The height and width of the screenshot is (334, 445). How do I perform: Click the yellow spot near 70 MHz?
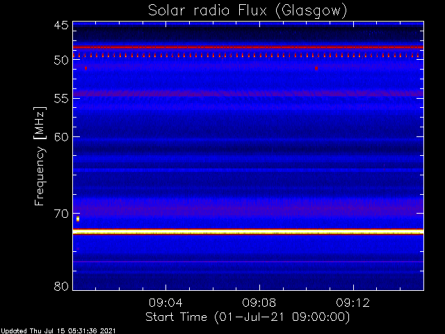tap(78, 218)
